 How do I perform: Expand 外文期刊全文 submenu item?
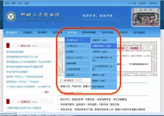(x=78, y=46)
